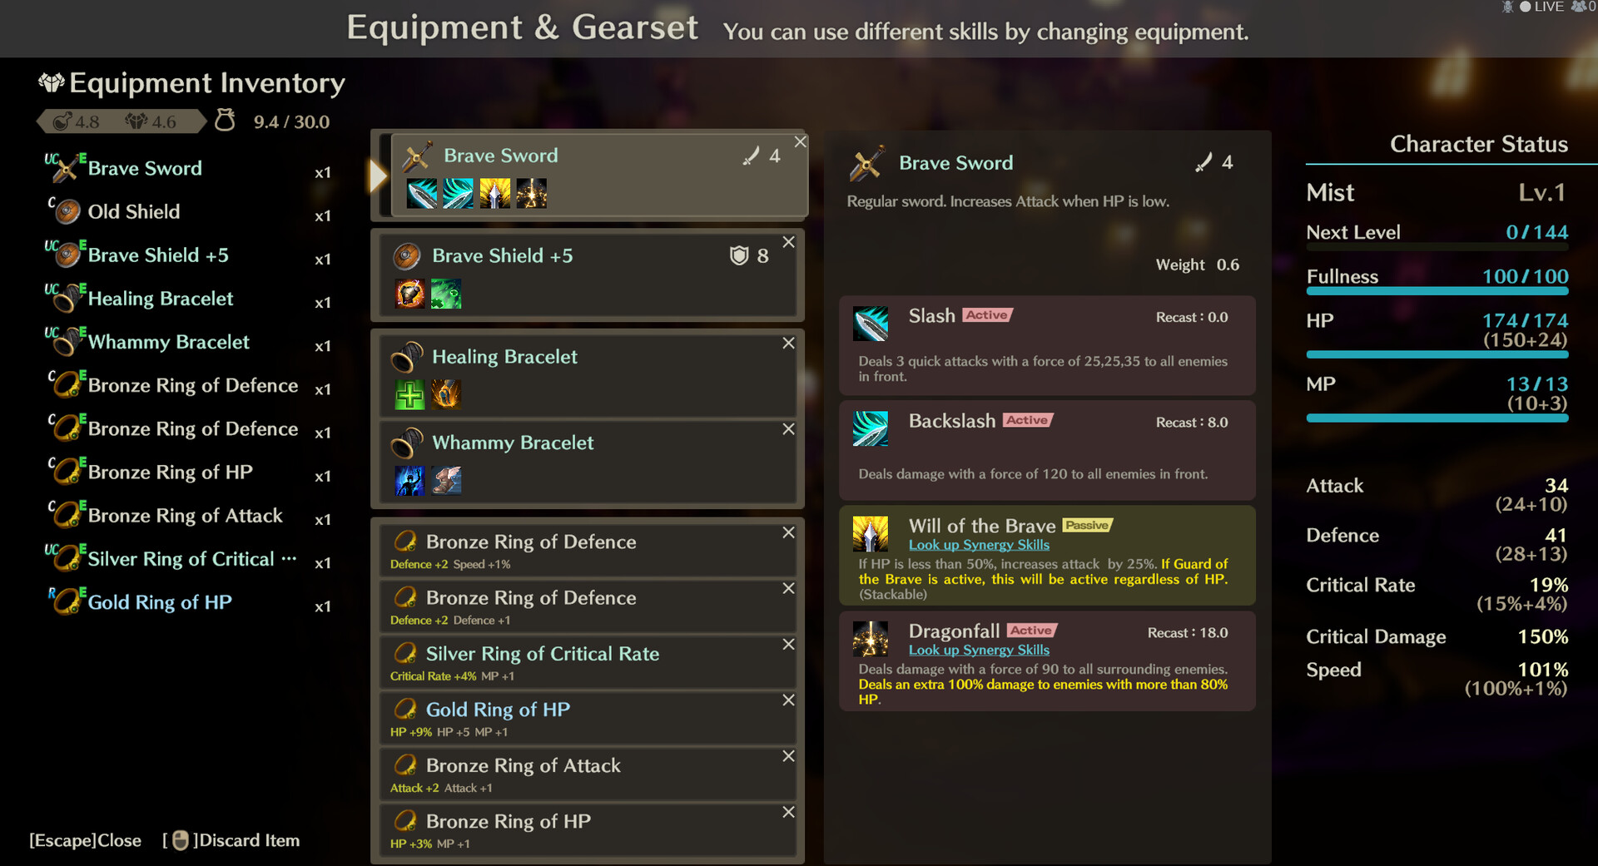Click the Discard Item button

click(x=231, y=840)
